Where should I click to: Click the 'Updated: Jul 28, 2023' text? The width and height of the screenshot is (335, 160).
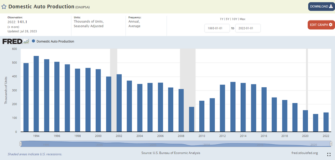pos(22,31)
